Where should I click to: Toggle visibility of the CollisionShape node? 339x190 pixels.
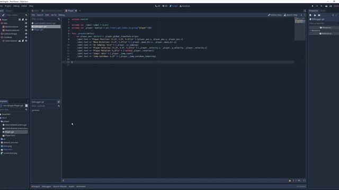click(26, 34)
